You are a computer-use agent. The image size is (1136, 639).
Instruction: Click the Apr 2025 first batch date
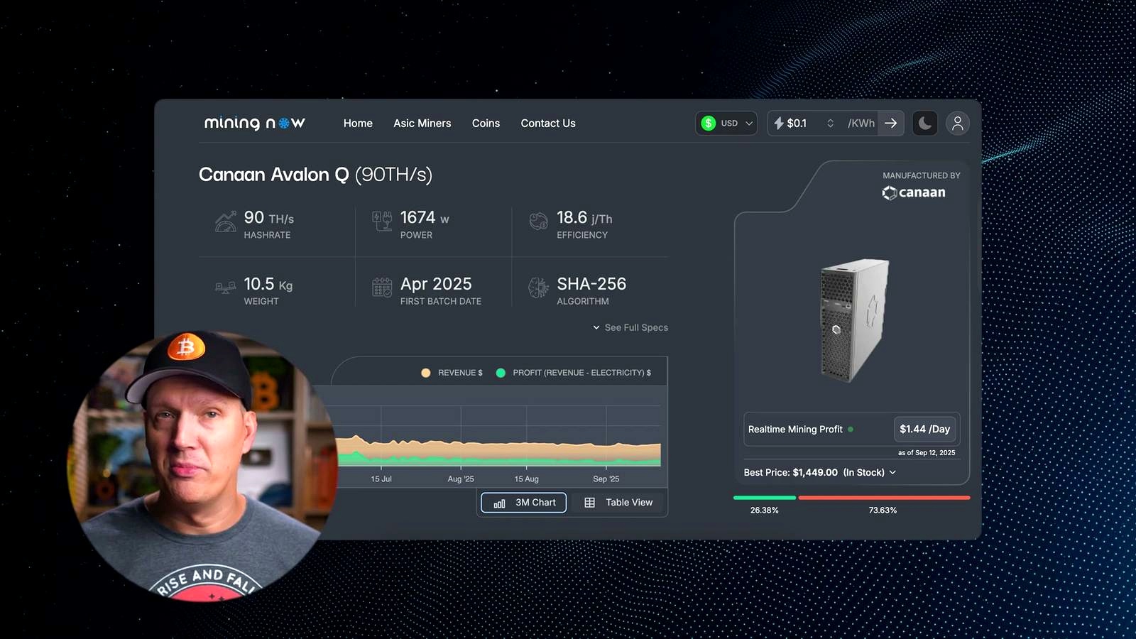tap(436, 284)
